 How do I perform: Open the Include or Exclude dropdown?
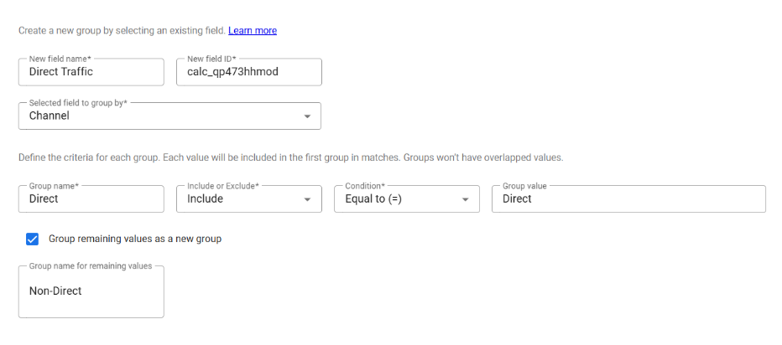[248, 199]
